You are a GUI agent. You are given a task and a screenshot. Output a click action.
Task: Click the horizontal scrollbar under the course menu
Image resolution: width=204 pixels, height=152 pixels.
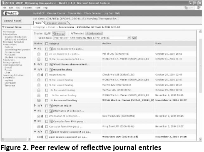click(x=16, y=139)
